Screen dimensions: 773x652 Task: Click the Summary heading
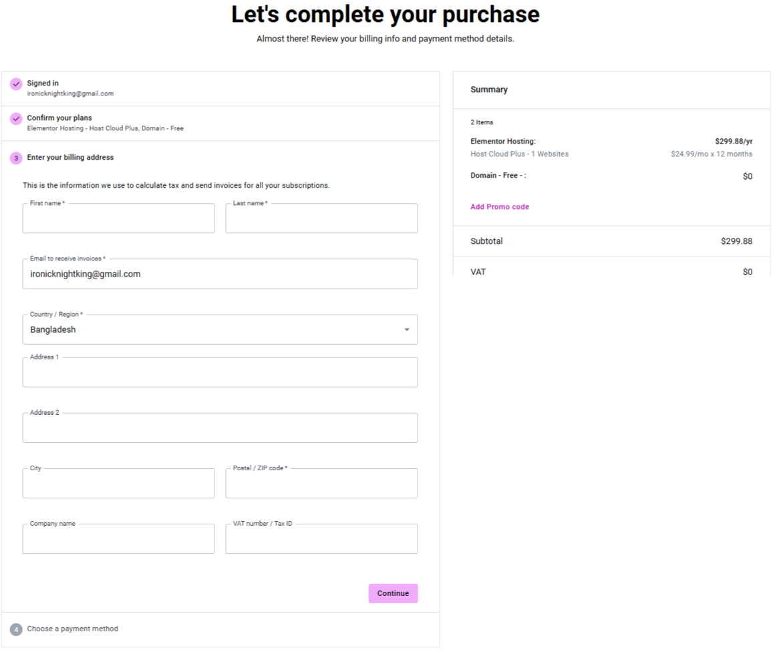tap(488, 90)
